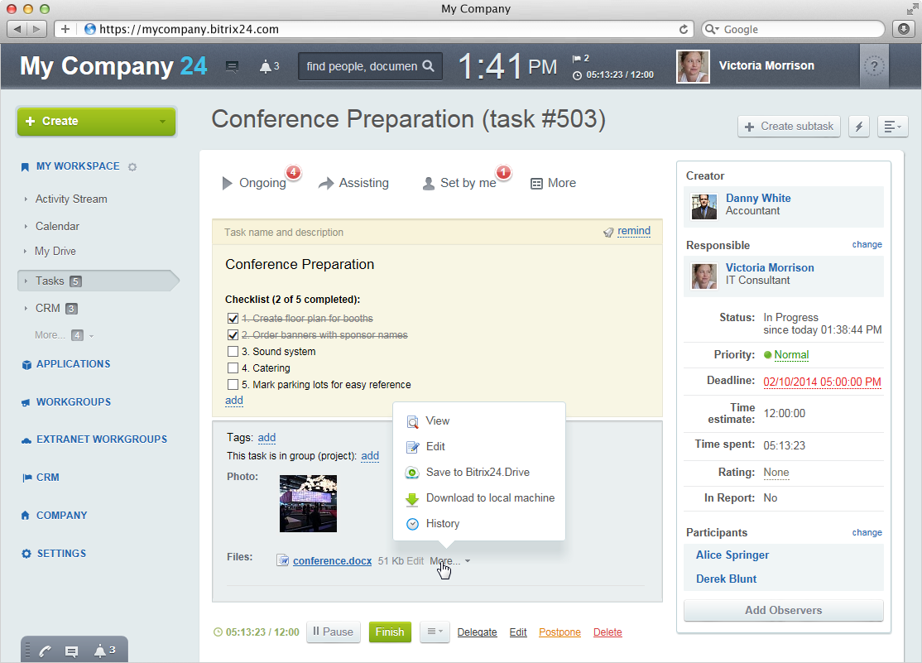This screenshot has width=922, height=663.
Task: Open the conference.docx file link
Action: 332,561
